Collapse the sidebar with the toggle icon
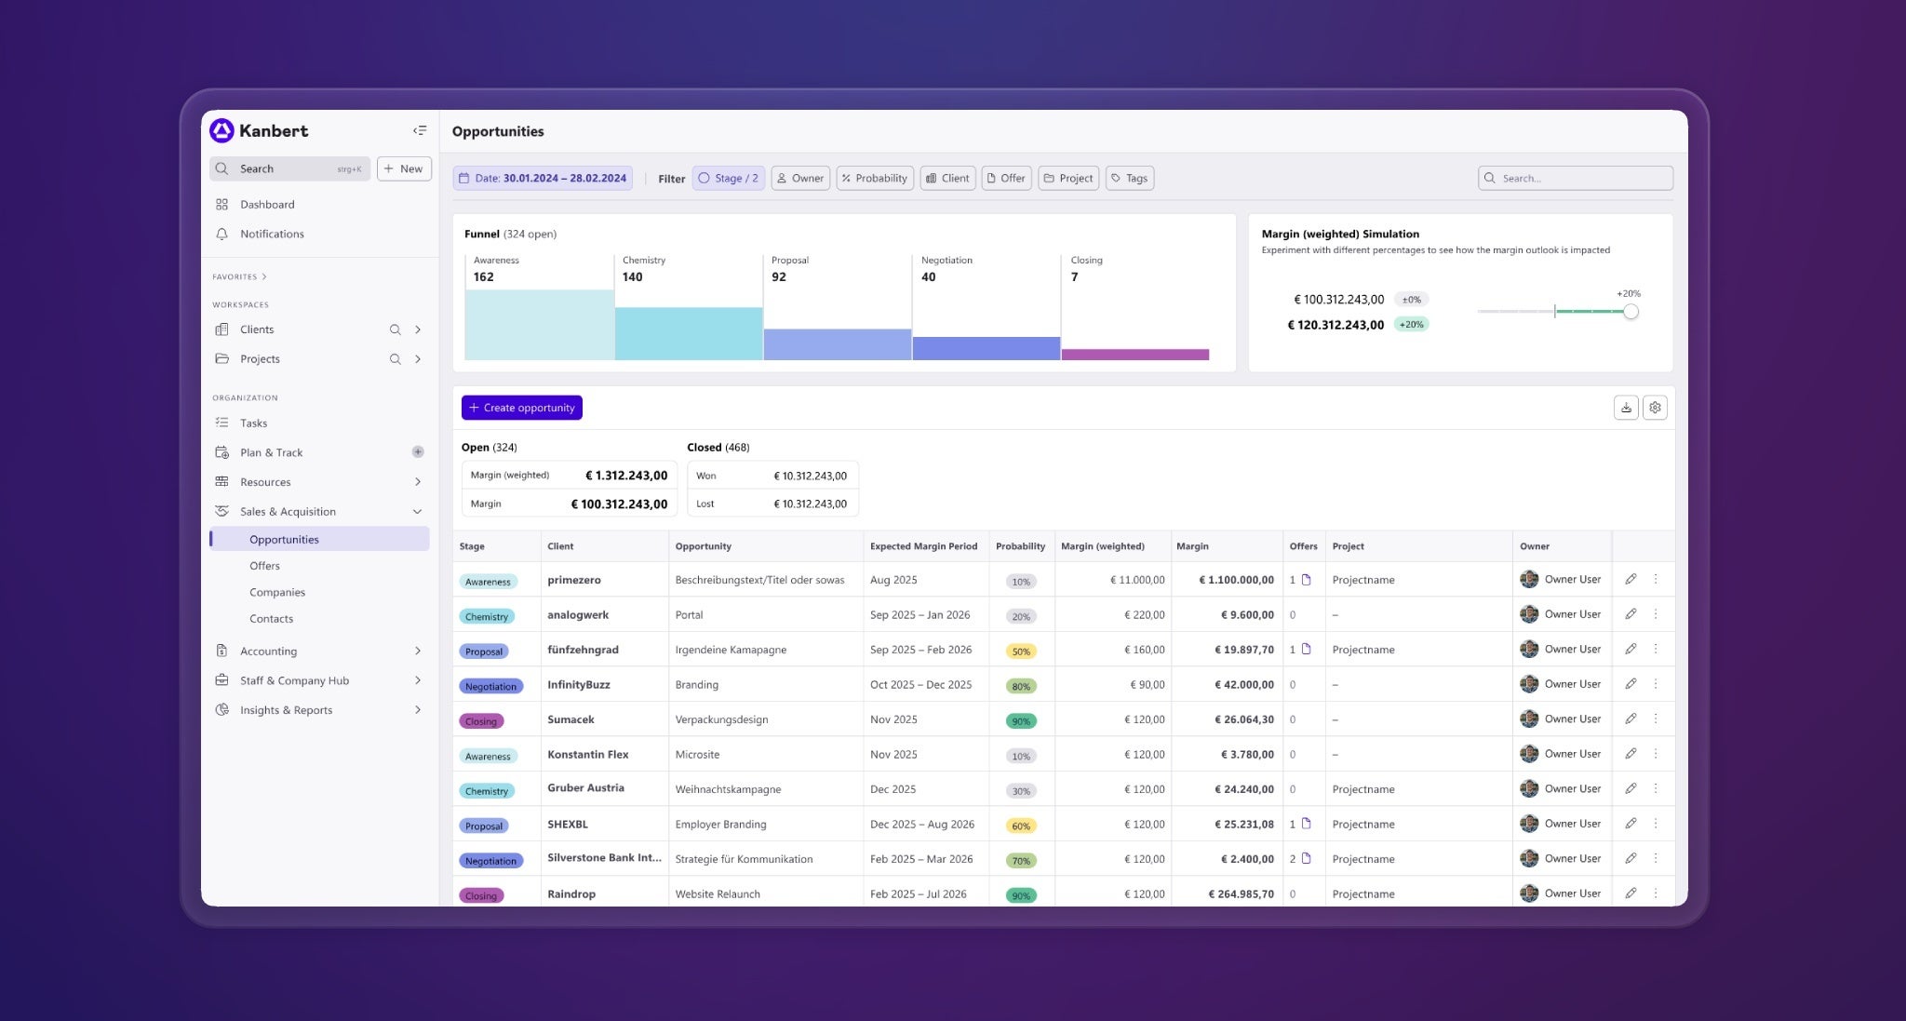 [x=420, y=130]
